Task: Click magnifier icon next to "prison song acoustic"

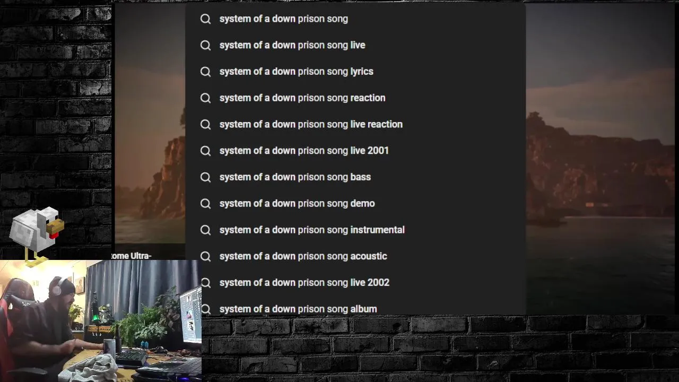Action: [x=206, y=256]
